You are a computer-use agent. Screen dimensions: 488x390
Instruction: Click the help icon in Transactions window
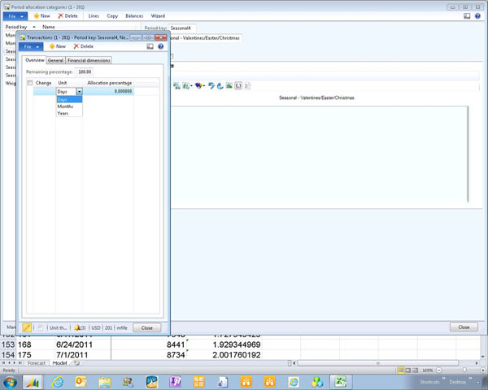160,46
